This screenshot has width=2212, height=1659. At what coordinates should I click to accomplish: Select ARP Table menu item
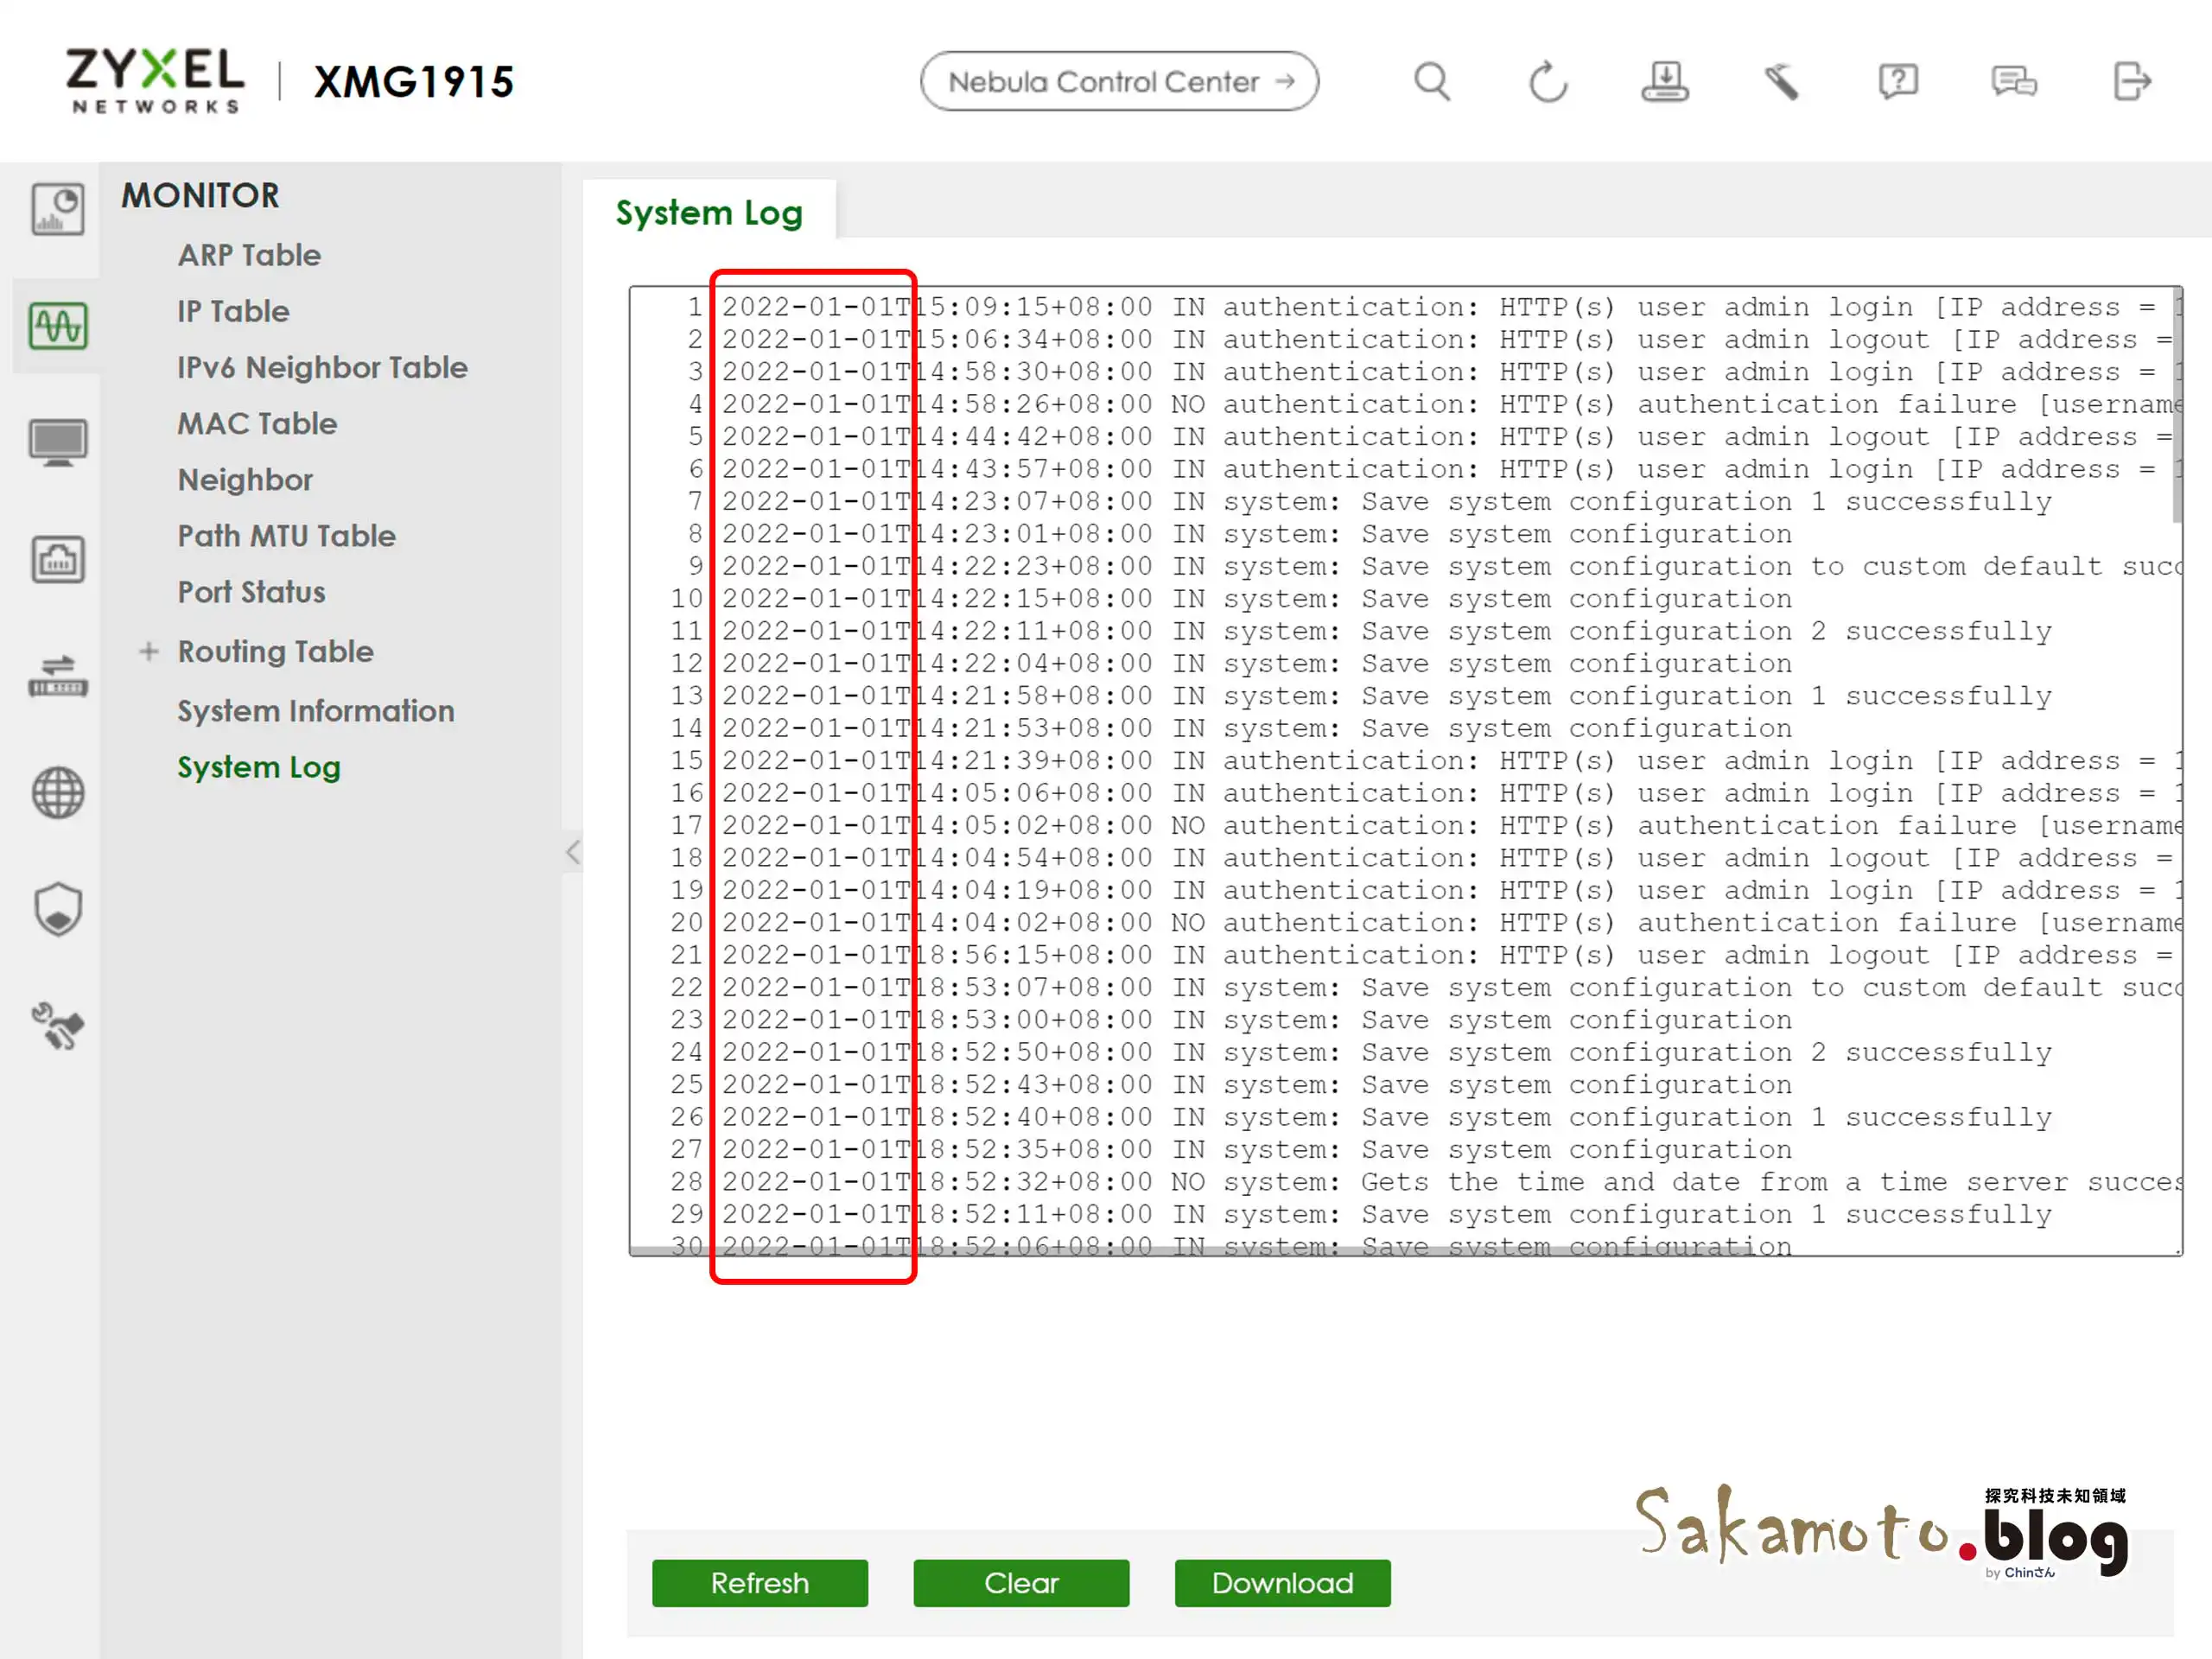249,255
